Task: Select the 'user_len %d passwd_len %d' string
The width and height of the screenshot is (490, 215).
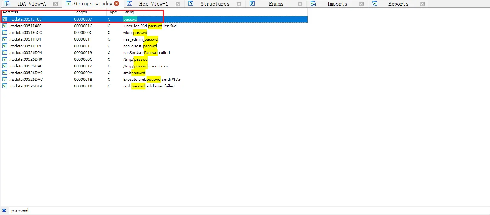Action: coord(150,26)
